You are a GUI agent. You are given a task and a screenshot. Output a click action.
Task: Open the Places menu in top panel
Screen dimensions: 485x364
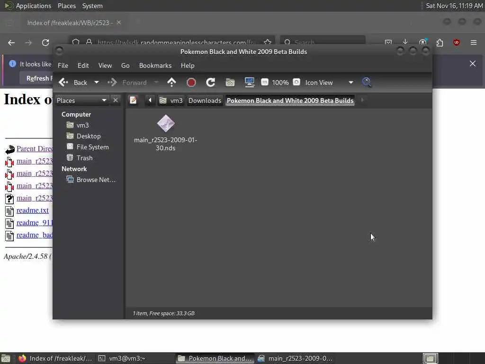pyautogui.click(x=66, y=6)
